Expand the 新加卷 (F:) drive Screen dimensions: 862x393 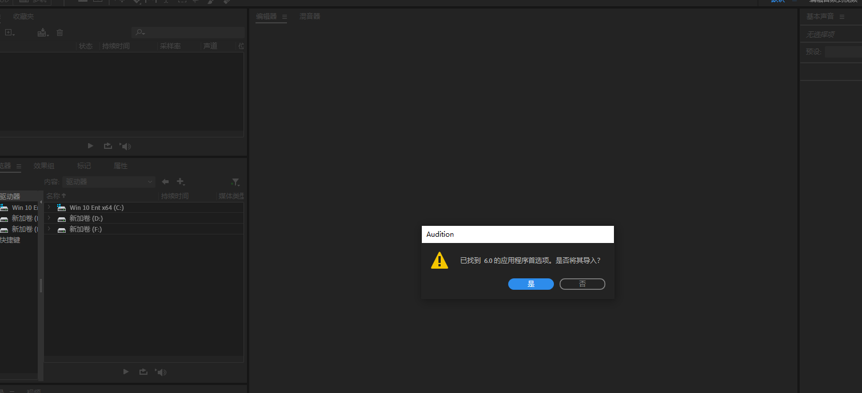coord(49,229)
